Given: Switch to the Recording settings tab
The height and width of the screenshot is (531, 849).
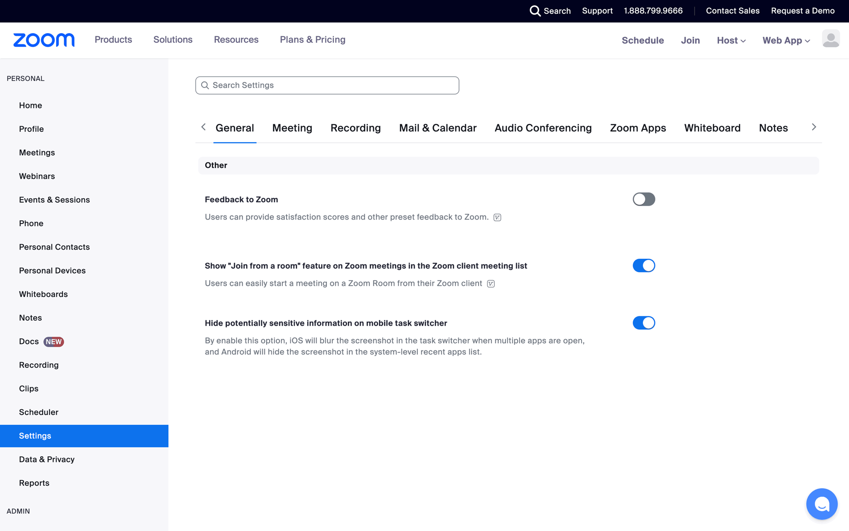Looking at the screenshot, I should pos(356,128).
